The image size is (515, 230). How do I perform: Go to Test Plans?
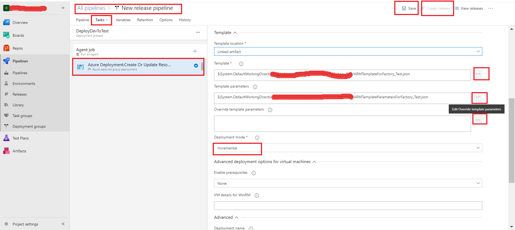pyautogui.click(x=20, y=138)
